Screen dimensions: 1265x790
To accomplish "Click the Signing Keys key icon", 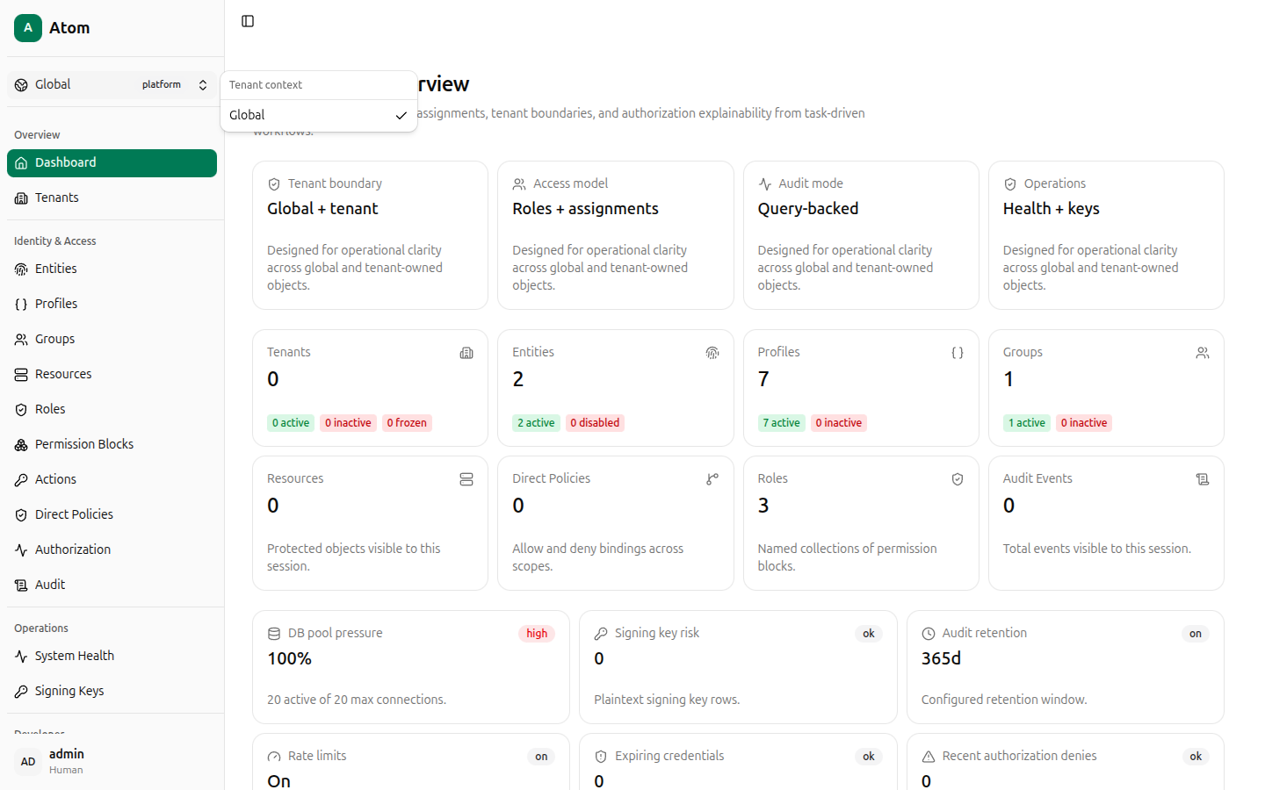I will (x=21, y=691).
